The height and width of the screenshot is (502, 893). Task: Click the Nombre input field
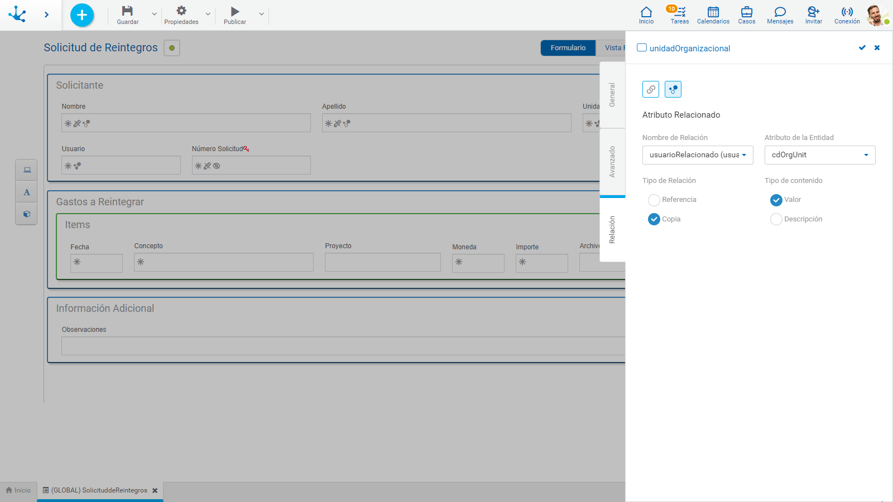tap(186, 123)
